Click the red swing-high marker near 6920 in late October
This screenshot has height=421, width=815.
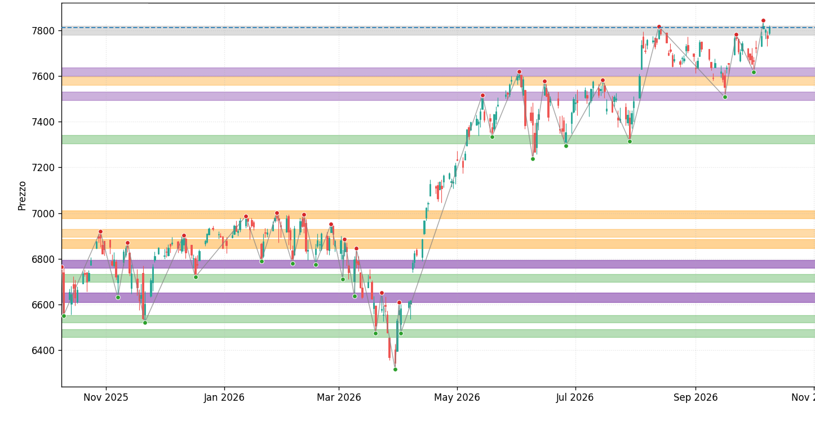[100, 231]
